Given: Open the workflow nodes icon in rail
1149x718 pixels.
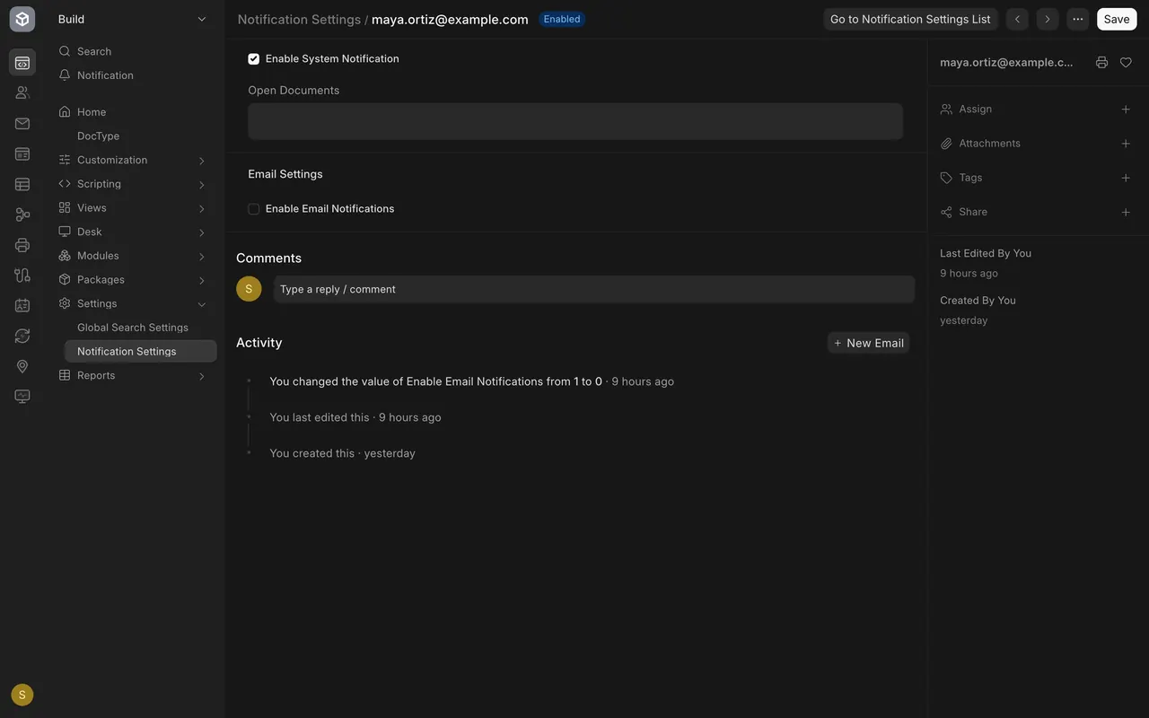Looking at the screenshot, I should coord(22,215).
